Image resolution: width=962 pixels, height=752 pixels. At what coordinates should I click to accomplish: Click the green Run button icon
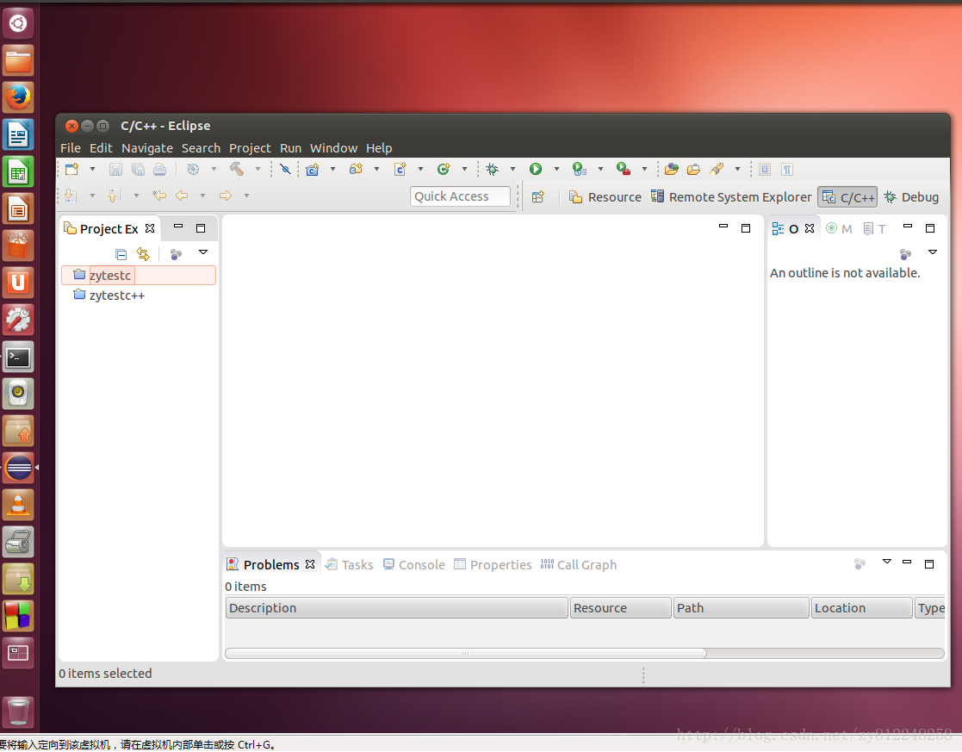click(535, 169)
